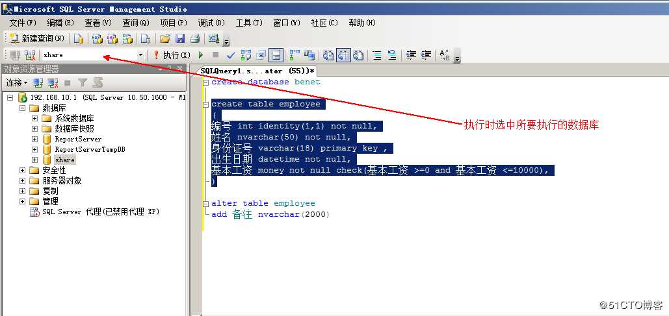Viewport: 669px width, 316px height.
Task: Display the estimated execution plan
Action: point(246,55)
